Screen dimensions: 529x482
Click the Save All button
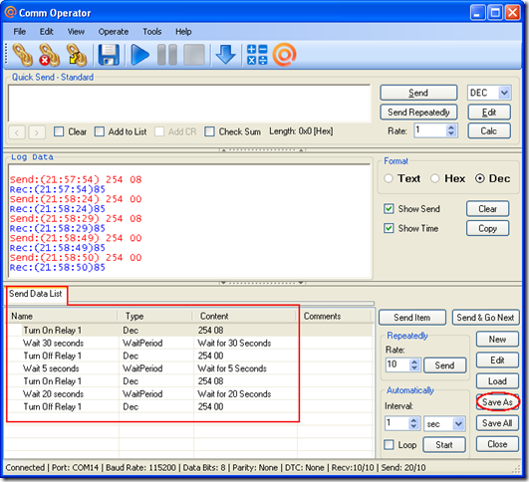coord(497,423)
